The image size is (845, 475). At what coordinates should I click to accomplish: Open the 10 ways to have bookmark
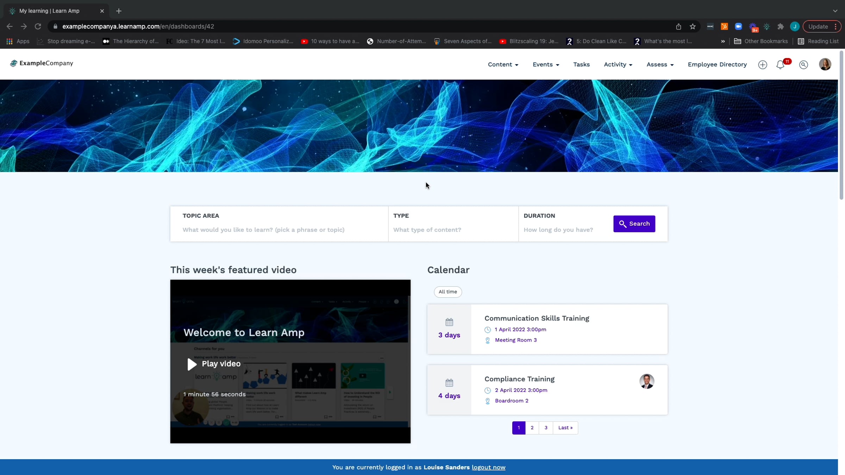pos(330,41)
